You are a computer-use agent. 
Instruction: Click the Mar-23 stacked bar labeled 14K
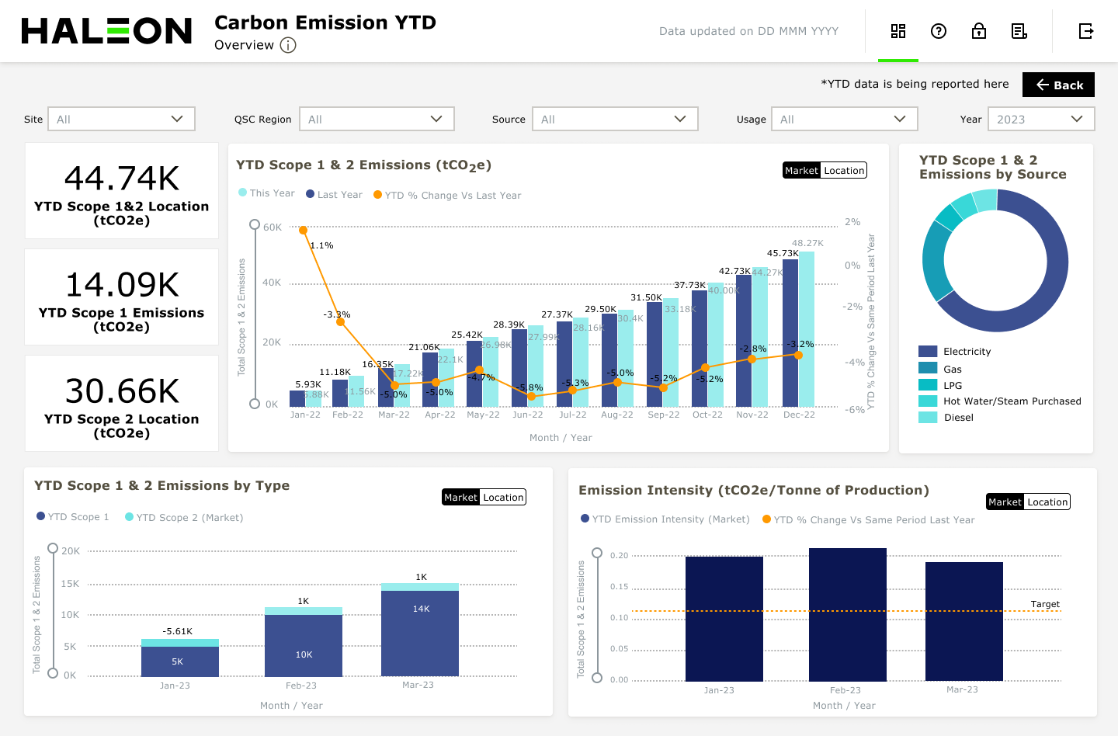[x=420, y=634]
